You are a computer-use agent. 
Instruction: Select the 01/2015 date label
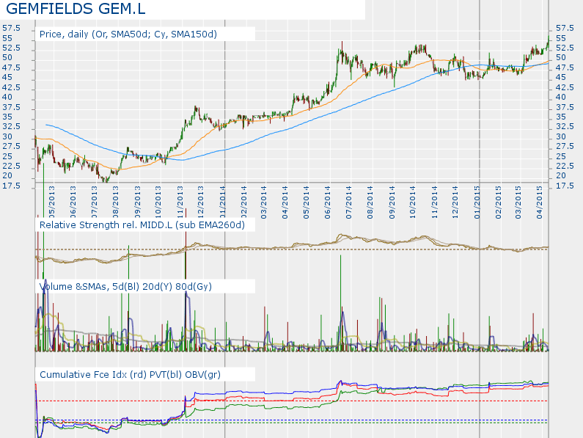coord(477,202)
